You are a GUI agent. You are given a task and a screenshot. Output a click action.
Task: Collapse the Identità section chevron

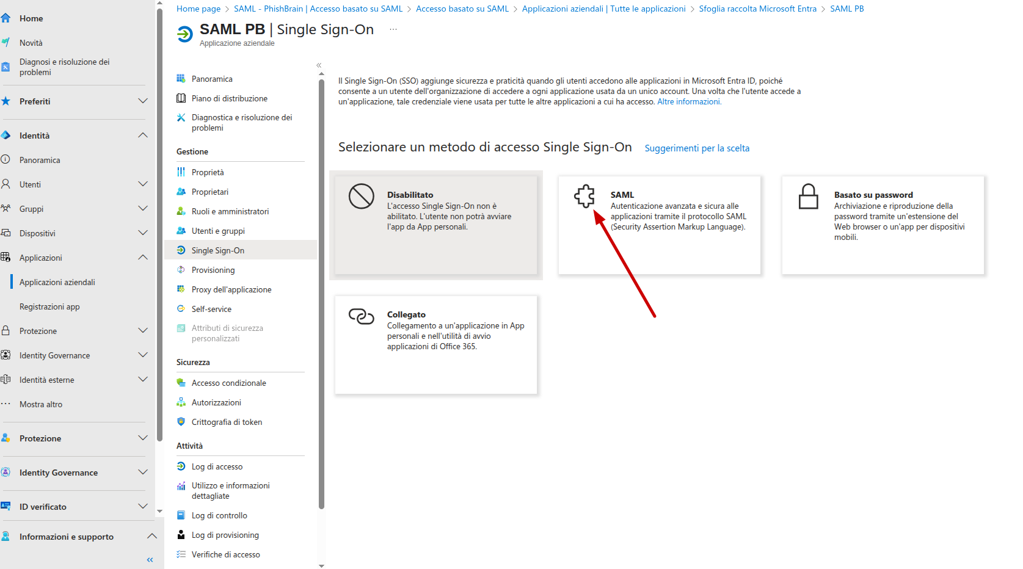(x=143, y=136)
